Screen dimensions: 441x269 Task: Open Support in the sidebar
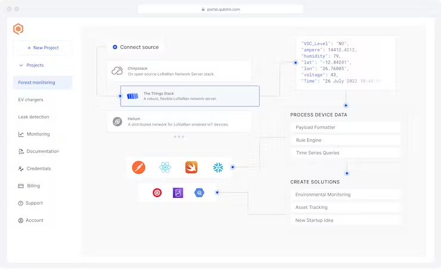34,203
